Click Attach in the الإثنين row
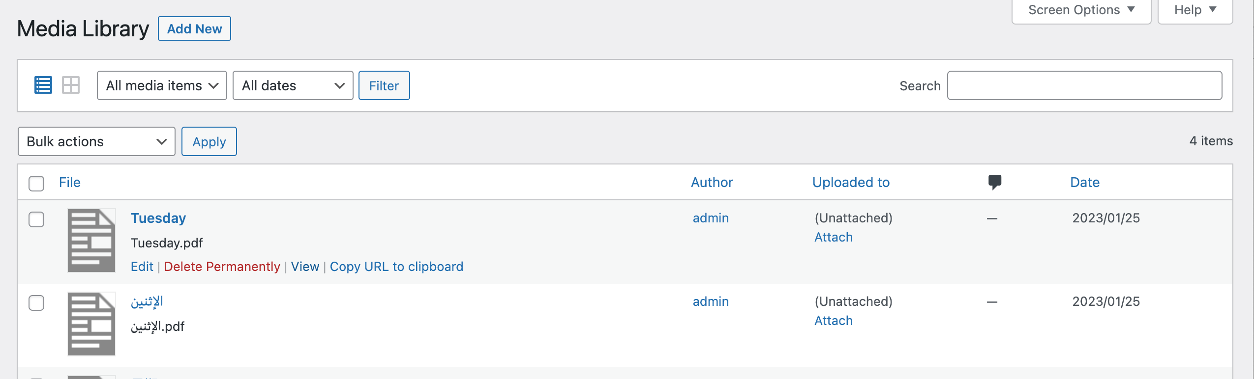 pyautogui.click(x=834, y=321)
